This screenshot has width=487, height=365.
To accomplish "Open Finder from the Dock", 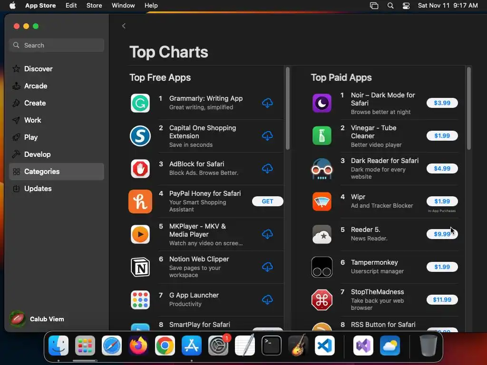I will tap(58, 346).
